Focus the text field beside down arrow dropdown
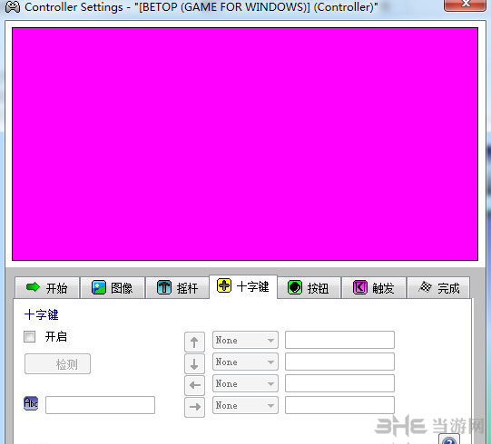The height and width of the screenshot is (444, 491). [x=339, y=362]
